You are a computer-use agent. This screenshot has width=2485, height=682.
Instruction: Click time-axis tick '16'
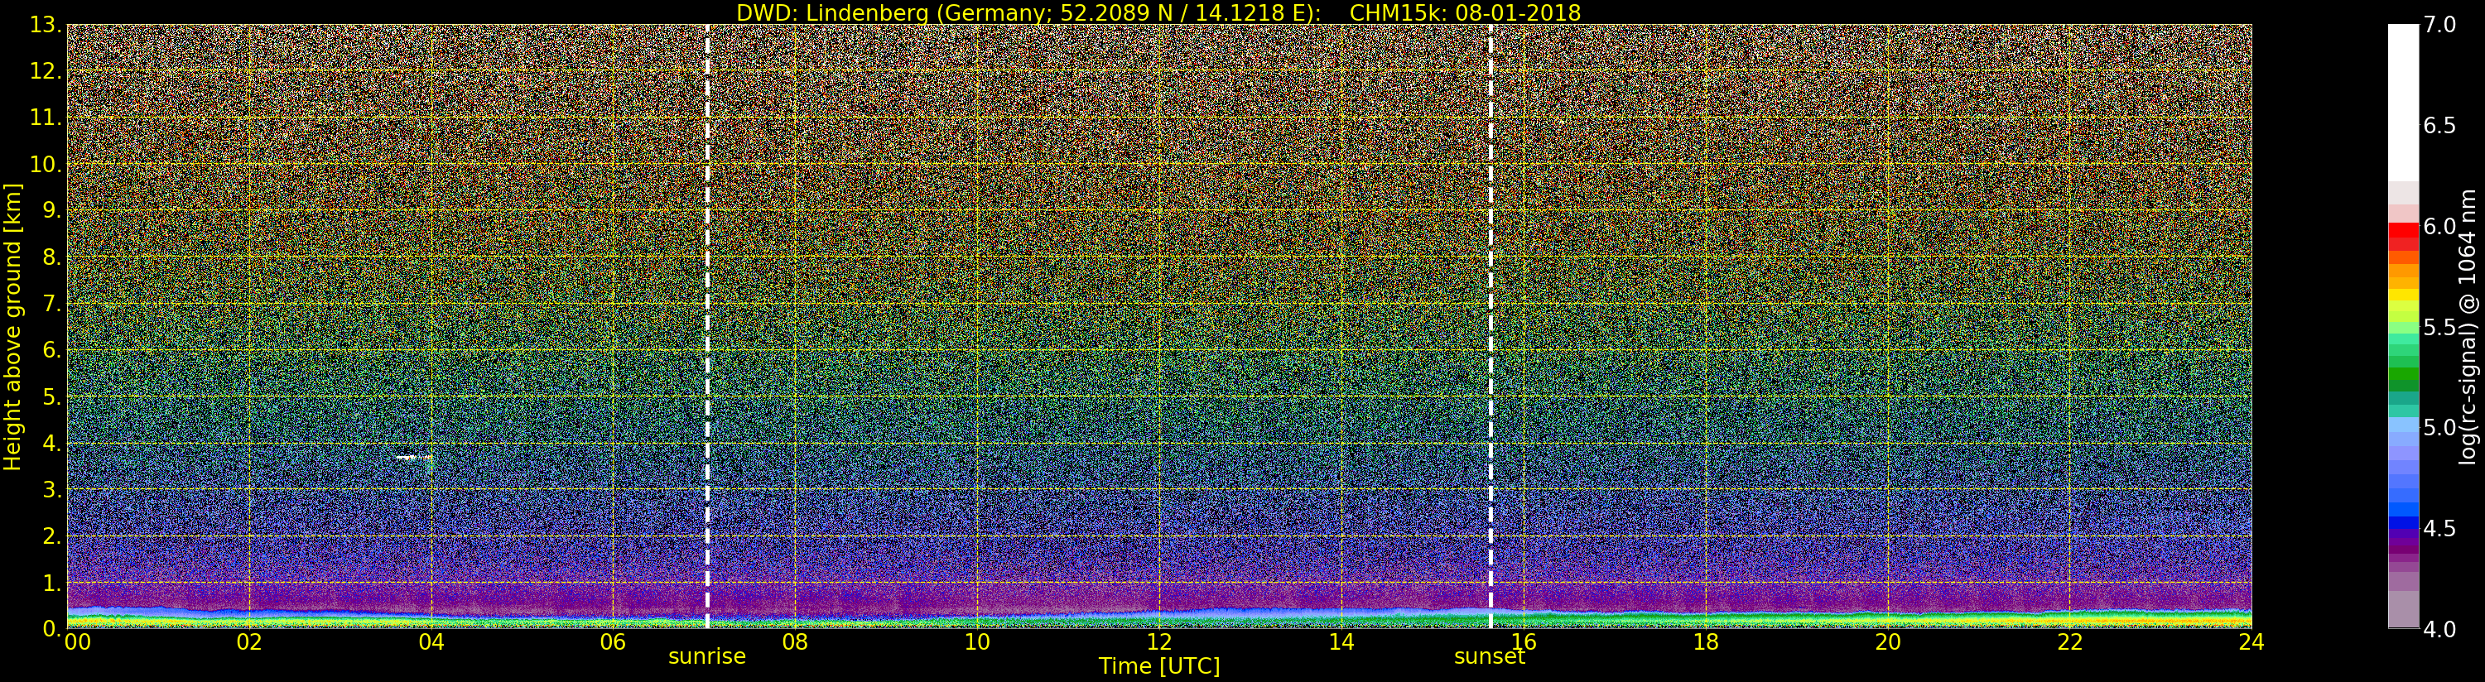(1524, 641)
